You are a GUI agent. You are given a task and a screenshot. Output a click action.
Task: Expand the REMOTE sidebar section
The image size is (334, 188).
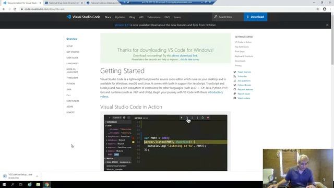(x=70, y=112)
